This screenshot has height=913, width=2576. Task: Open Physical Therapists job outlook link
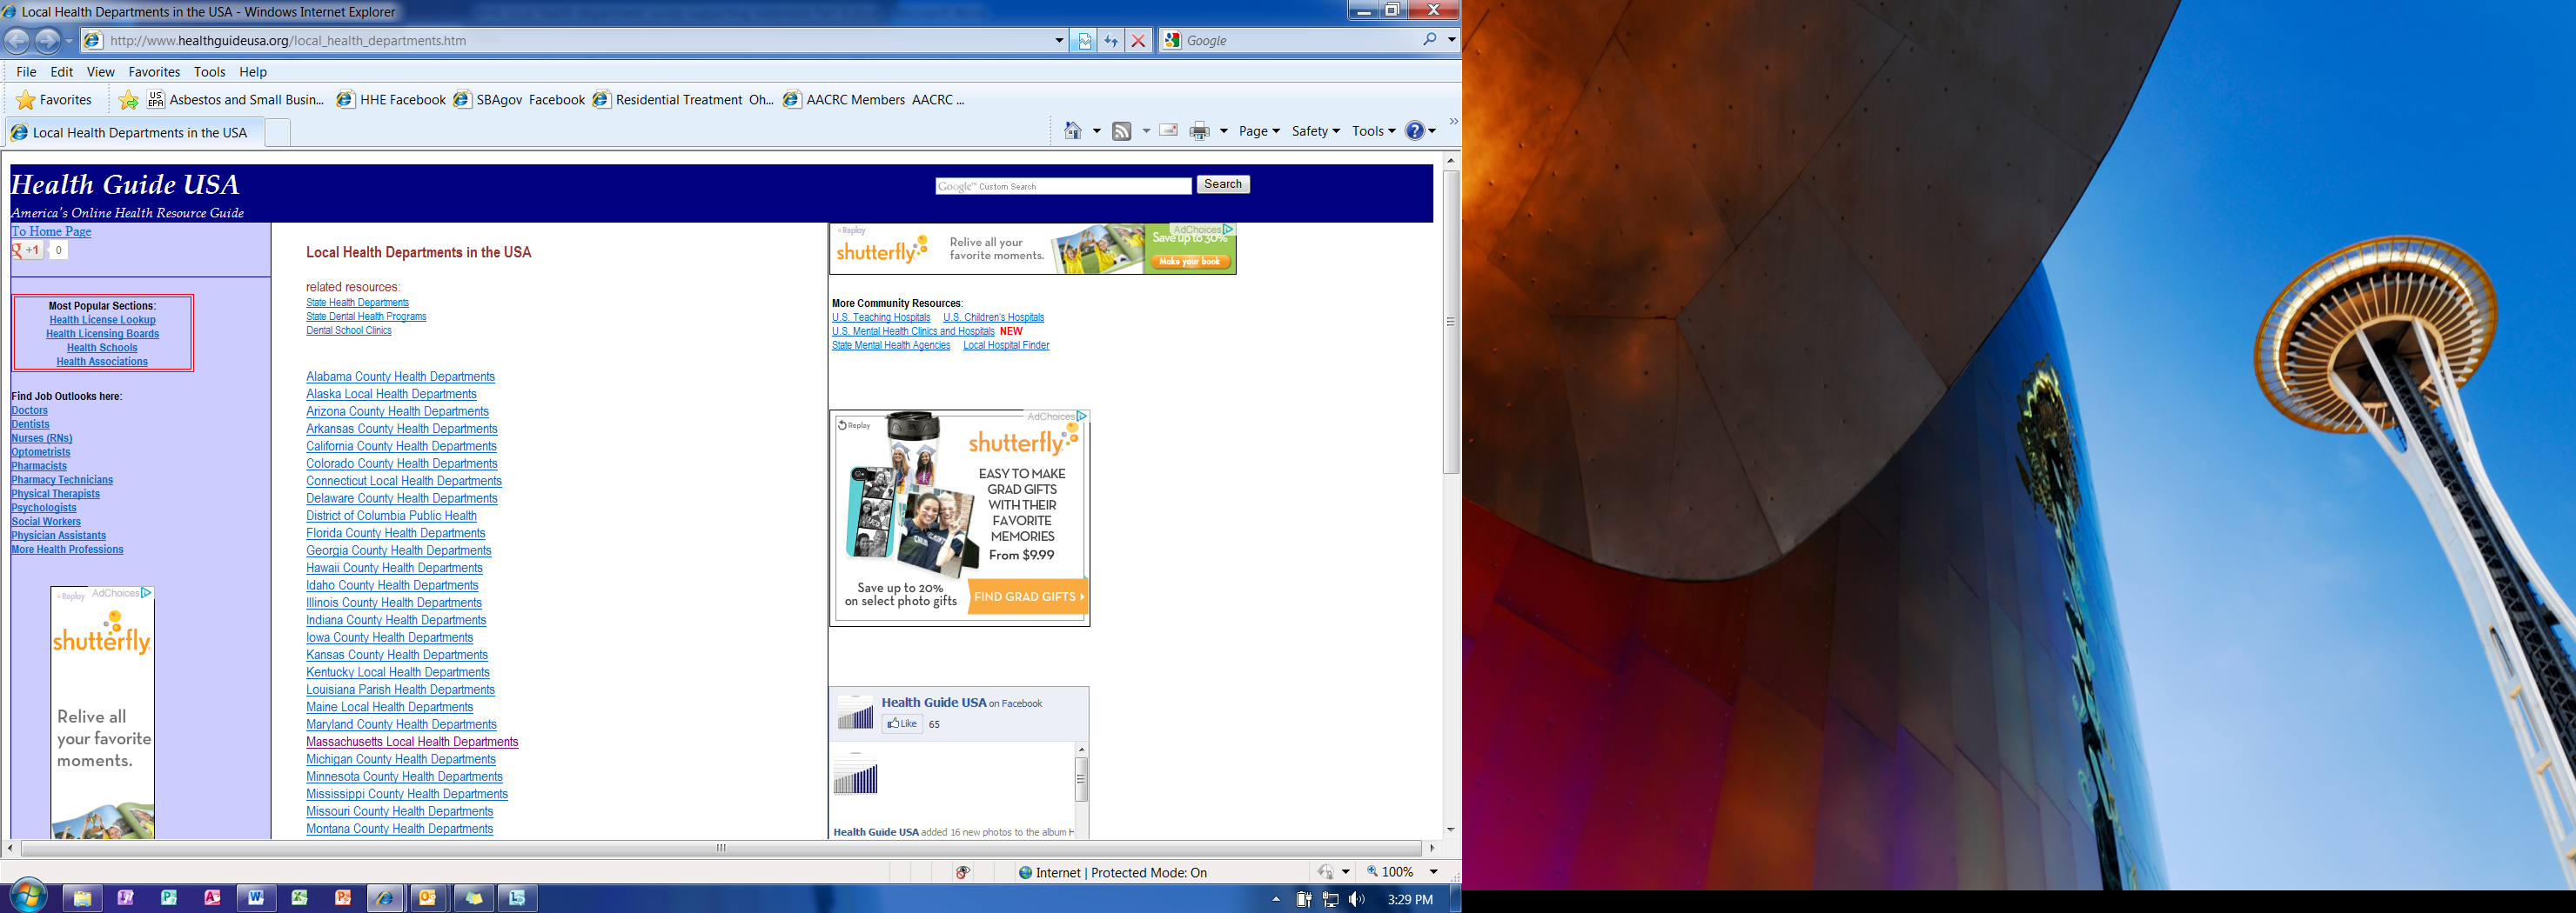[56, 495]
